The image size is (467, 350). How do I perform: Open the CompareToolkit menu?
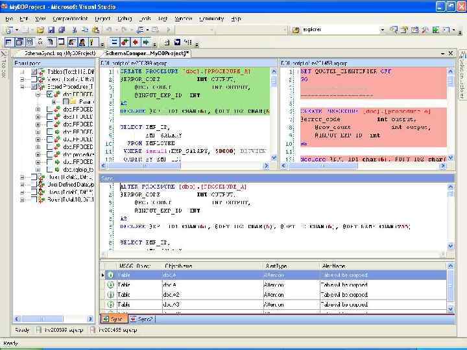pos(70,18)
